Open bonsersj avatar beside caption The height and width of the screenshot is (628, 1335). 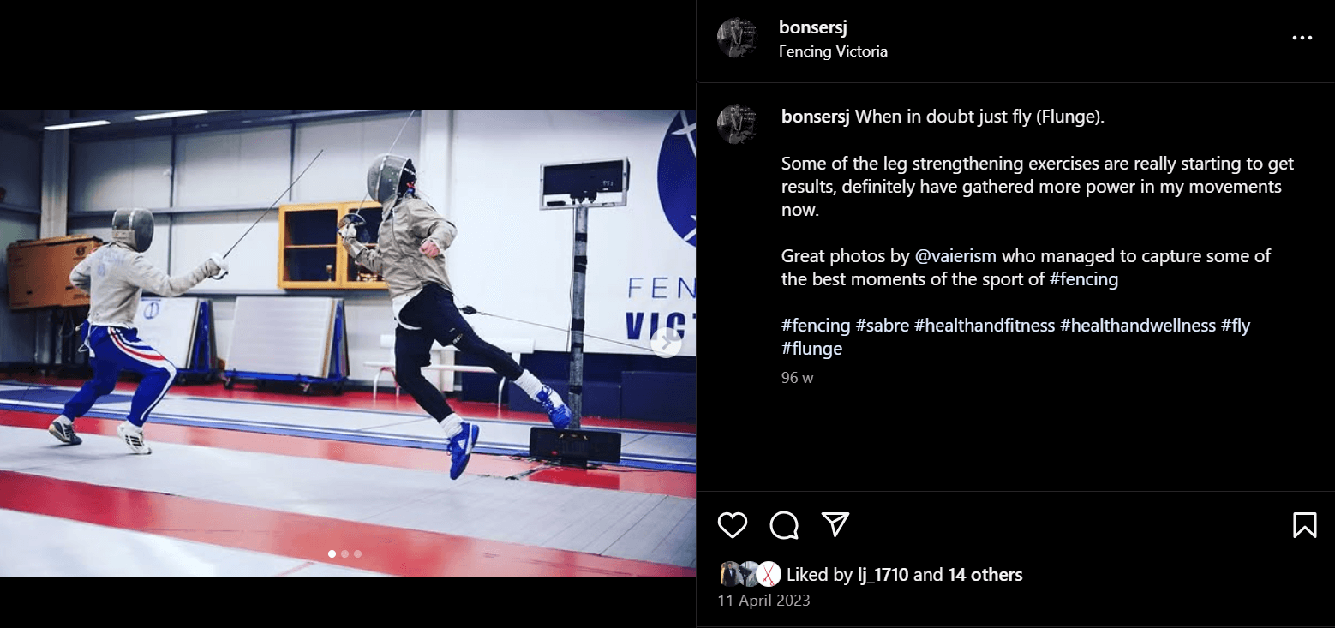pyautogui.click(x=737, y=124)
